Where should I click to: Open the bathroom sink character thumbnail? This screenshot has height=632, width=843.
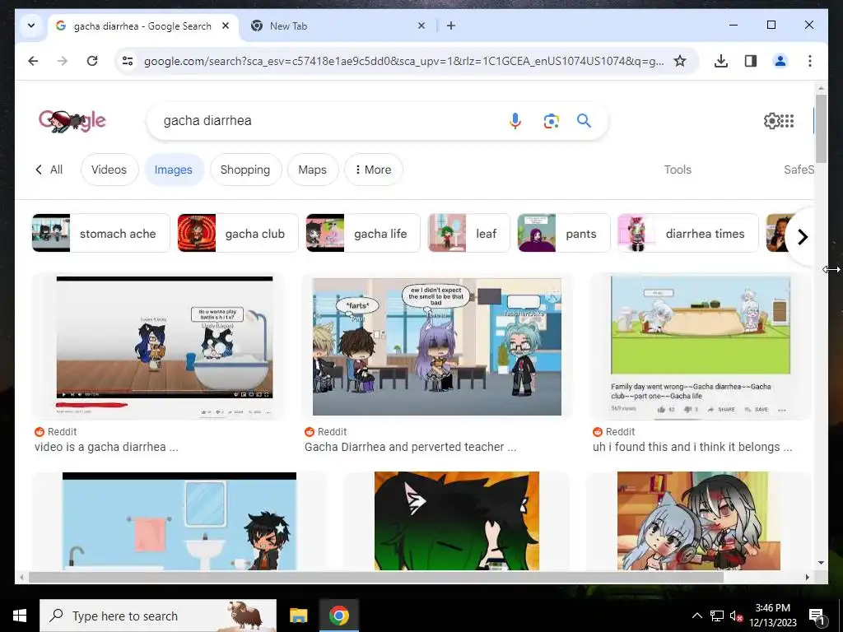(x=179, y=521)
